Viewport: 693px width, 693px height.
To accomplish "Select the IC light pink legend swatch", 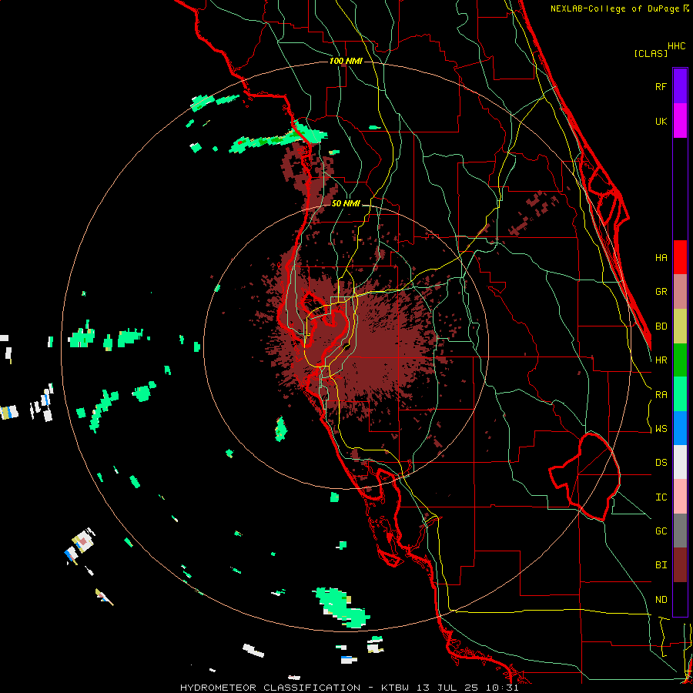I will click(680, 497).
